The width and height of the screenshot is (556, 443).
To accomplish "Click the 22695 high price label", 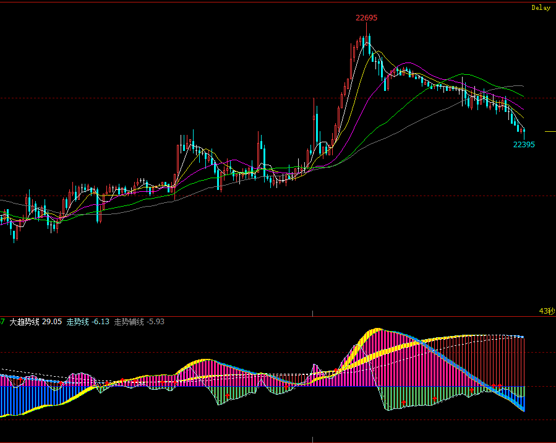I will (x=366, y=18).
